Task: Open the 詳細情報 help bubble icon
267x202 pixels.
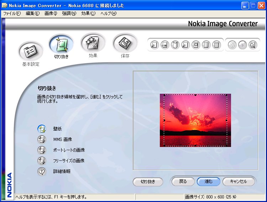Action: (42, 171)
